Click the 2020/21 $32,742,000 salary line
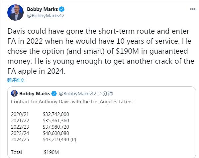The width and height of the screenshot is (199, 158). 40,114
